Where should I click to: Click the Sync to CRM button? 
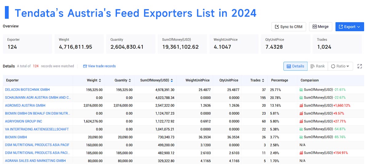[288, 27]
